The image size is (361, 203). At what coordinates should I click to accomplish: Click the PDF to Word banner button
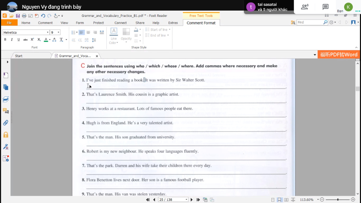pyautogui.click(x=339, y=55)
